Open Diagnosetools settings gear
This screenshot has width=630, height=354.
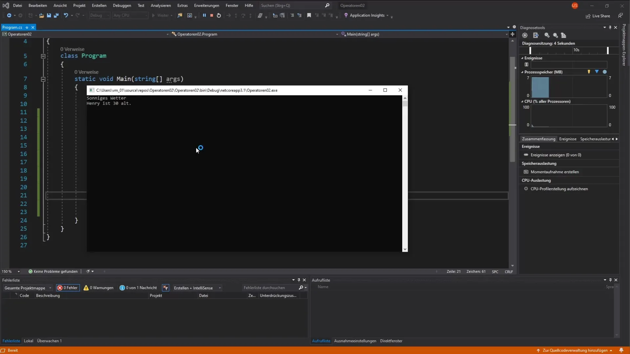(525, 35)
